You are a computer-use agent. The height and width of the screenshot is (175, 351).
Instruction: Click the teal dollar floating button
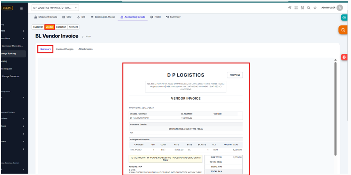tap(344, 18)
